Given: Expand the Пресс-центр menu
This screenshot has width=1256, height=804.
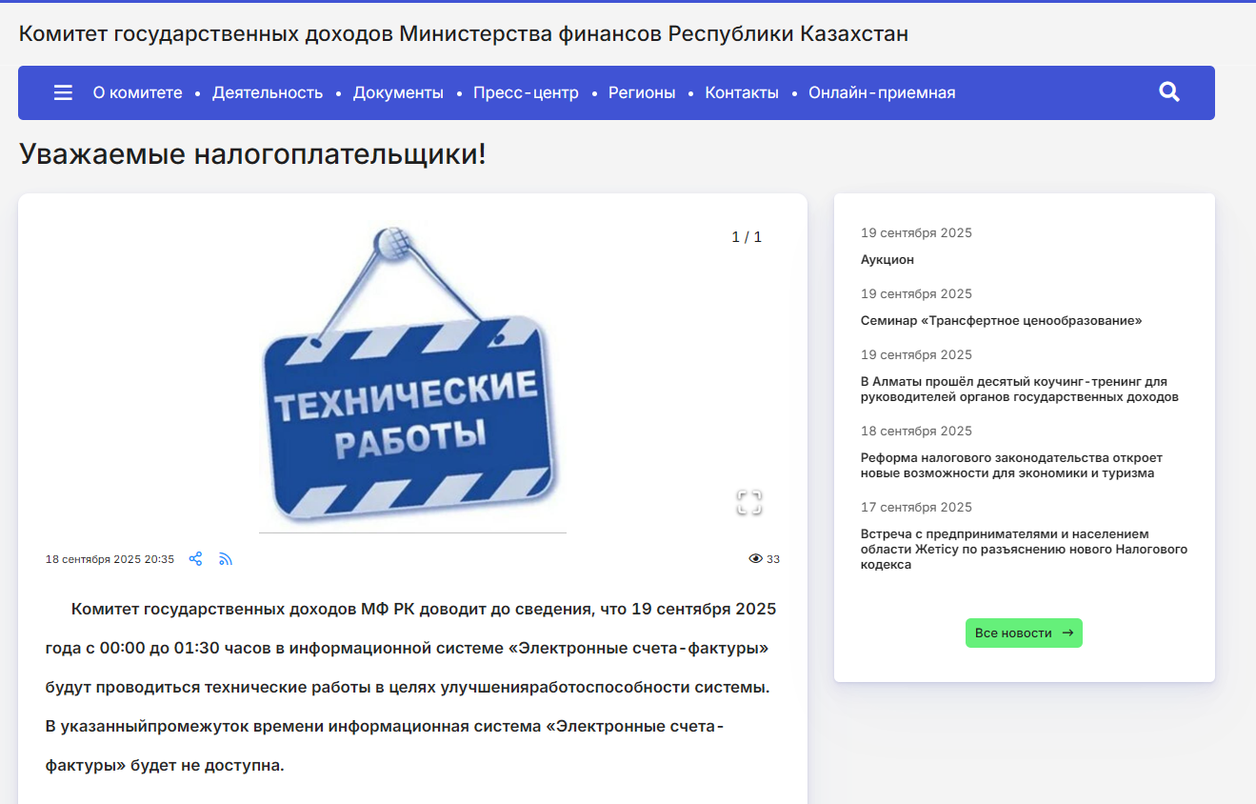Looking at the screenshot, I should [526, 92].
